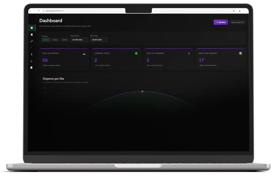The height and width of the screenshot is (178, 275).
Task: Click the pencil icon in sidebar
Action: point(31,48)
